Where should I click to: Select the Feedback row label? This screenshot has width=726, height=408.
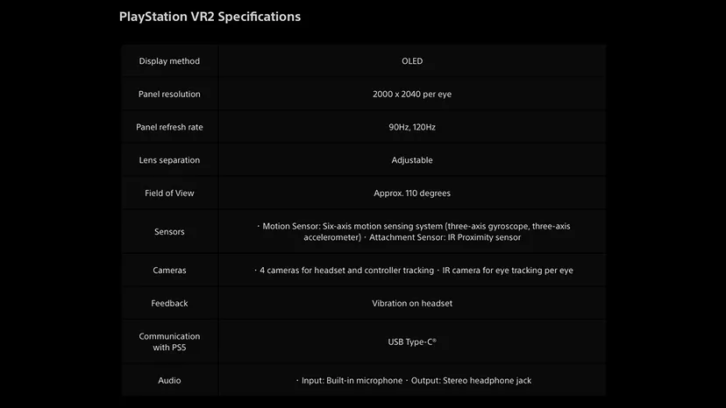point(169,304)
